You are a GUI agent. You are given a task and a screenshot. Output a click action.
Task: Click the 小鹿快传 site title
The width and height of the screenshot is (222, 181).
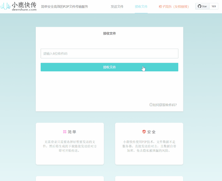tap(24, 5)
